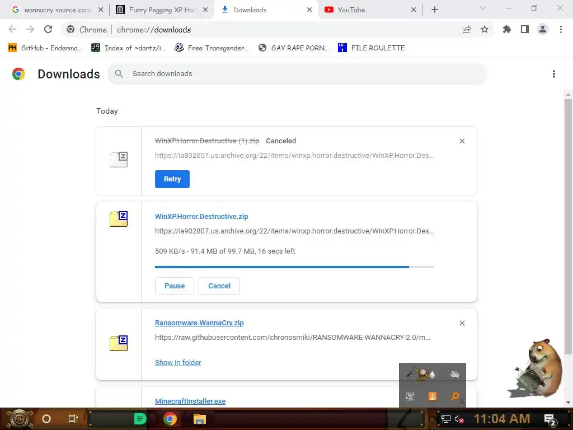This screenshot has width=573, height=430.
Task: Select the Downloads tab
Action: click(267, 10)
